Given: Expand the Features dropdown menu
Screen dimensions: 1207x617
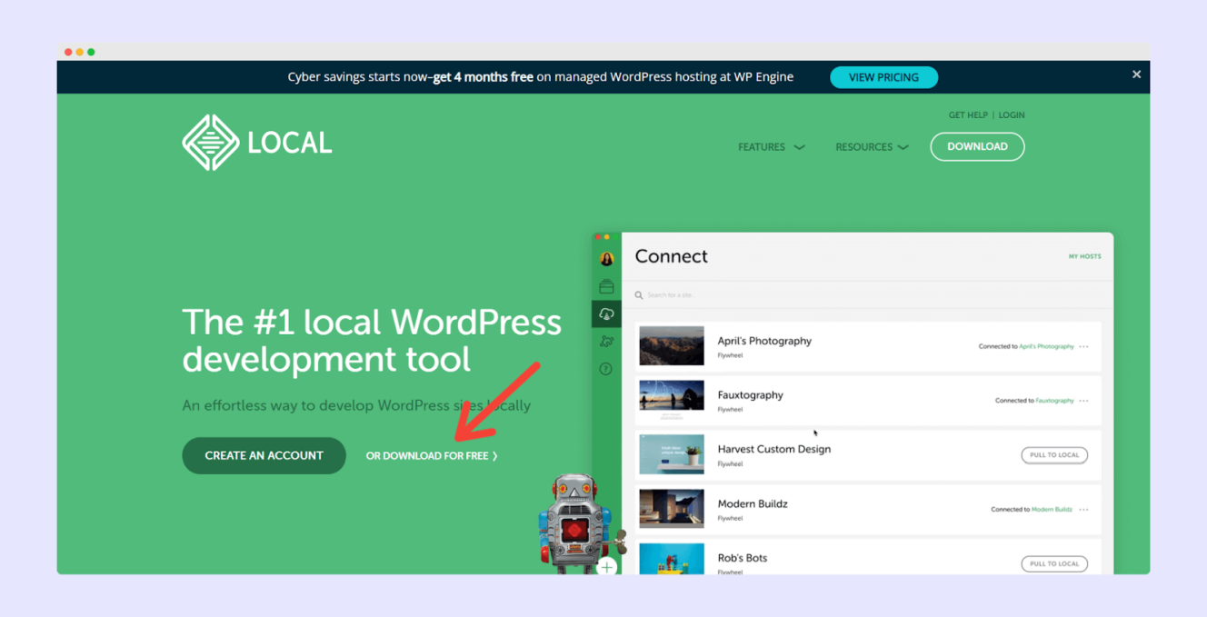Looking at the screenshot, I should pos(771,147).
